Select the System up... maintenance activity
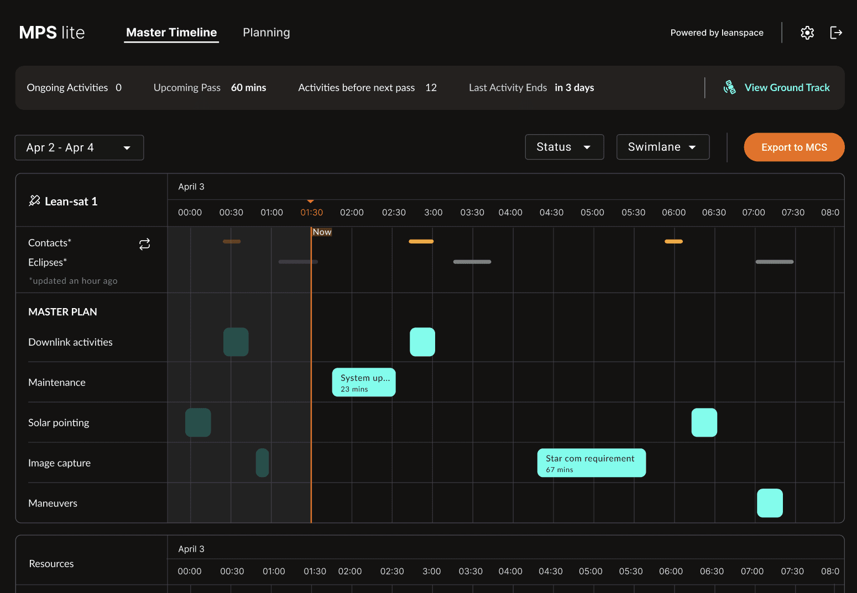This screenshot has height=593, width=857. 364,382
